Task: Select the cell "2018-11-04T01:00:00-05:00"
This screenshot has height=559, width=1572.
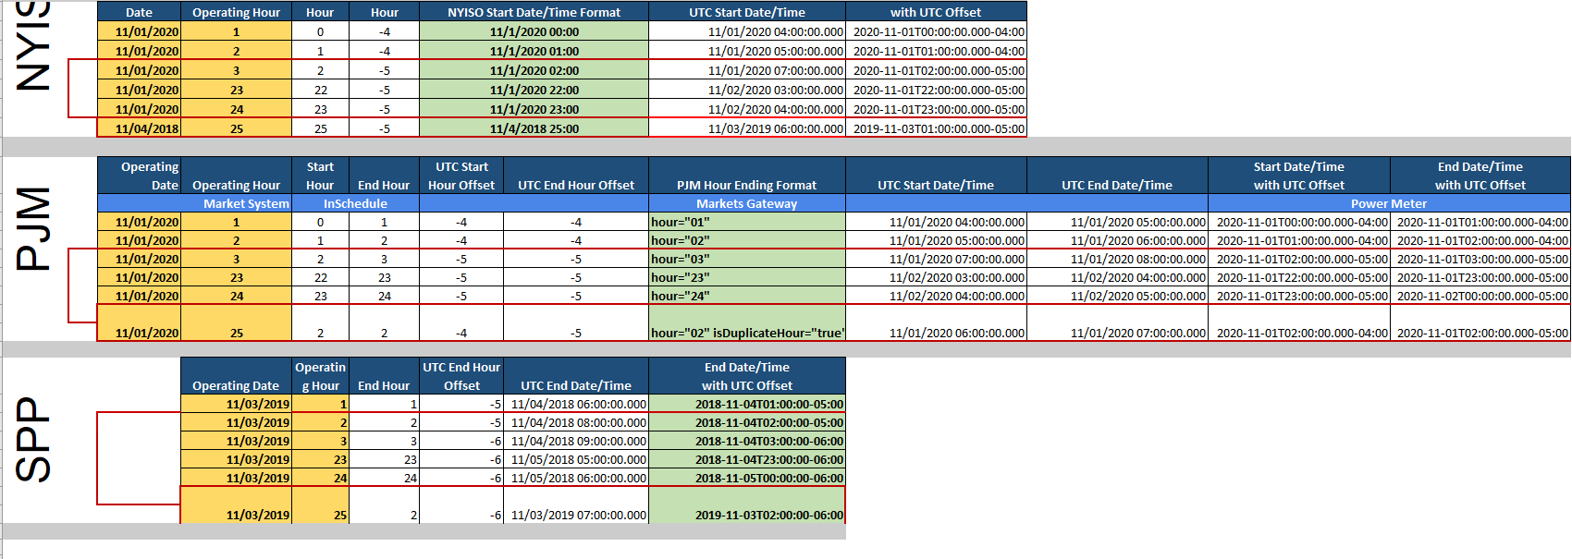Action: pyautogui.click(x=747, y=404)
